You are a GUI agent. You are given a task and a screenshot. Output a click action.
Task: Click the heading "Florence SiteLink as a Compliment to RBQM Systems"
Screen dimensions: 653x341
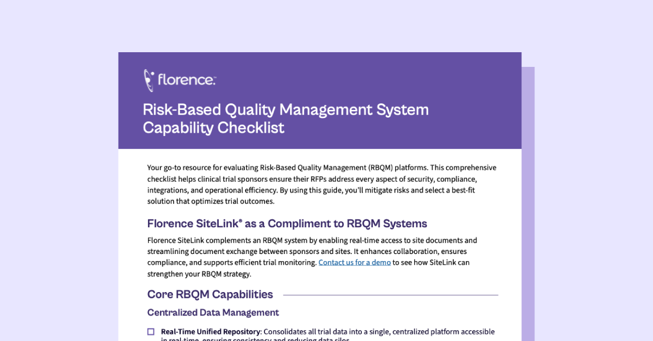click(x=287, y=224)
